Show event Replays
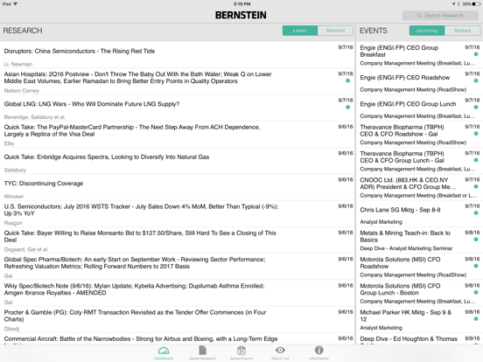Screen dimensions: 483x362 (462, 31)
